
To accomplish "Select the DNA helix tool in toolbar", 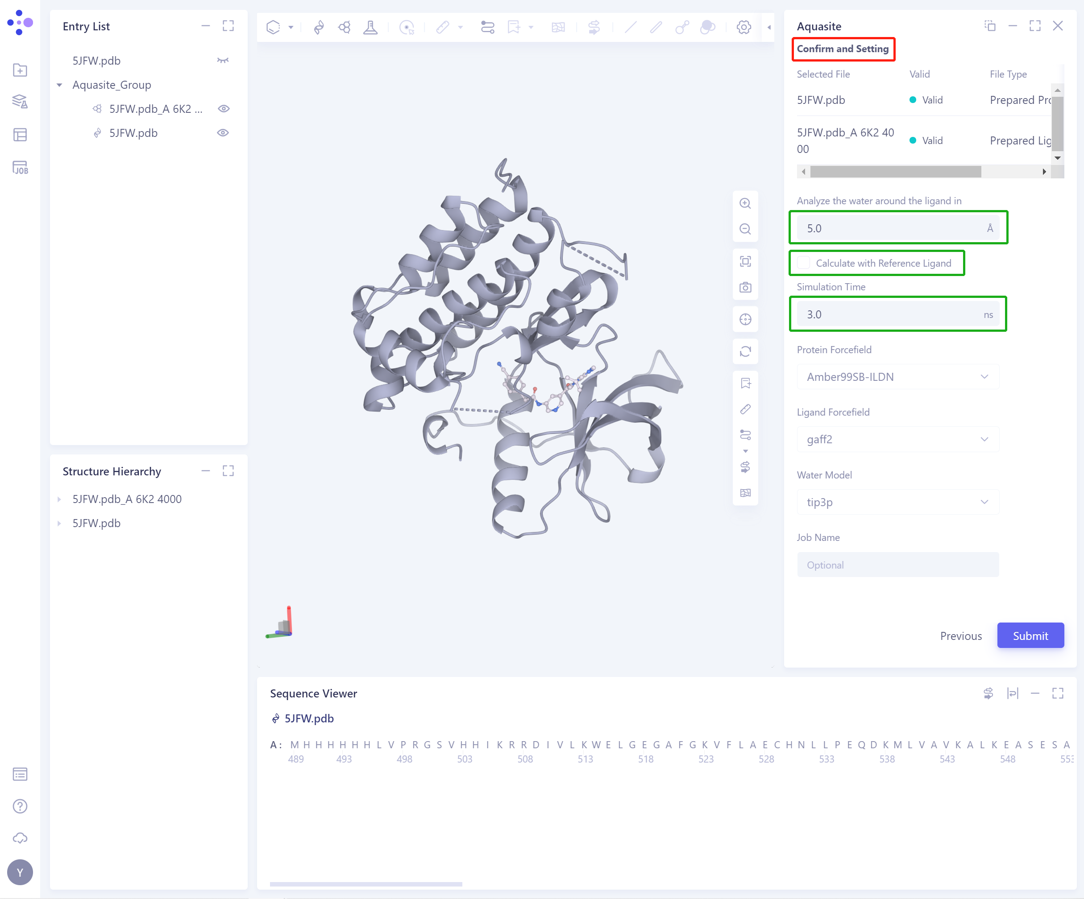I will click(319, 27).
